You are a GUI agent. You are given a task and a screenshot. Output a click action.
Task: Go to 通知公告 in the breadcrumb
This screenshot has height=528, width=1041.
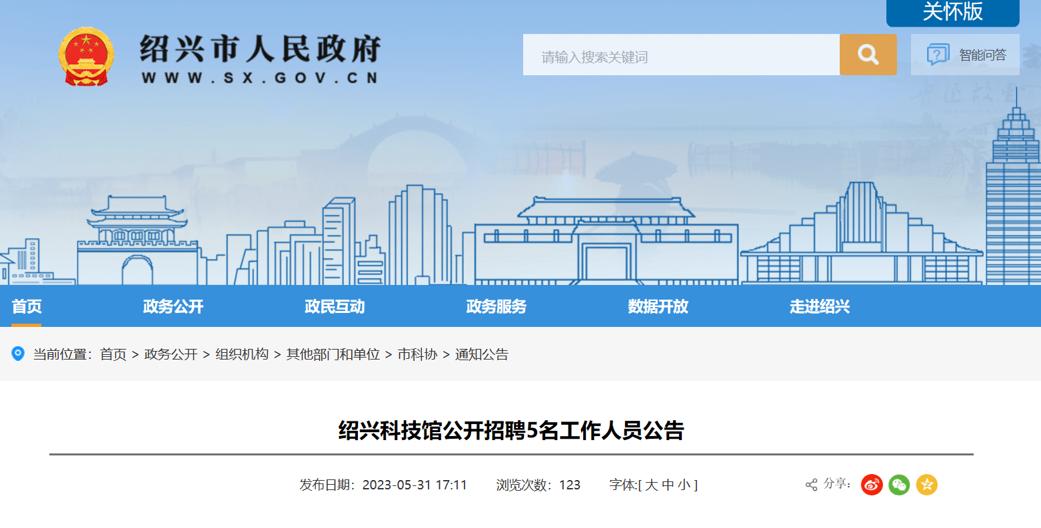(x=482, y=354)
